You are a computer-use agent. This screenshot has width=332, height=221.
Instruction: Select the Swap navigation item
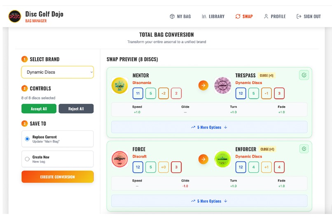tap(244, 16)
